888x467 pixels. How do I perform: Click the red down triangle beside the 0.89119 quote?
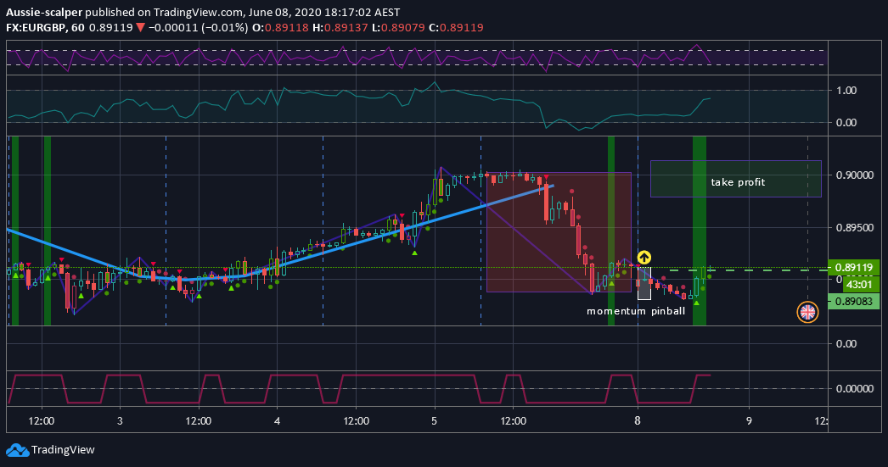point(140,28)
